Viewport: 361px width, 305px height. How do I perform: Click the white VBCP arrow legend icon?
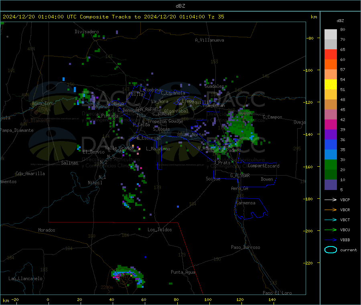[331, 200]
